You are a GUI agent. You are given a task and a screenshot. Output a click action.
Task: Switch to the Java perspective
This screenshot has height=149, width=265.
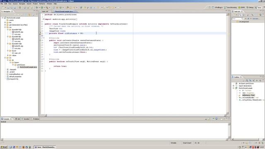point(258,7)
